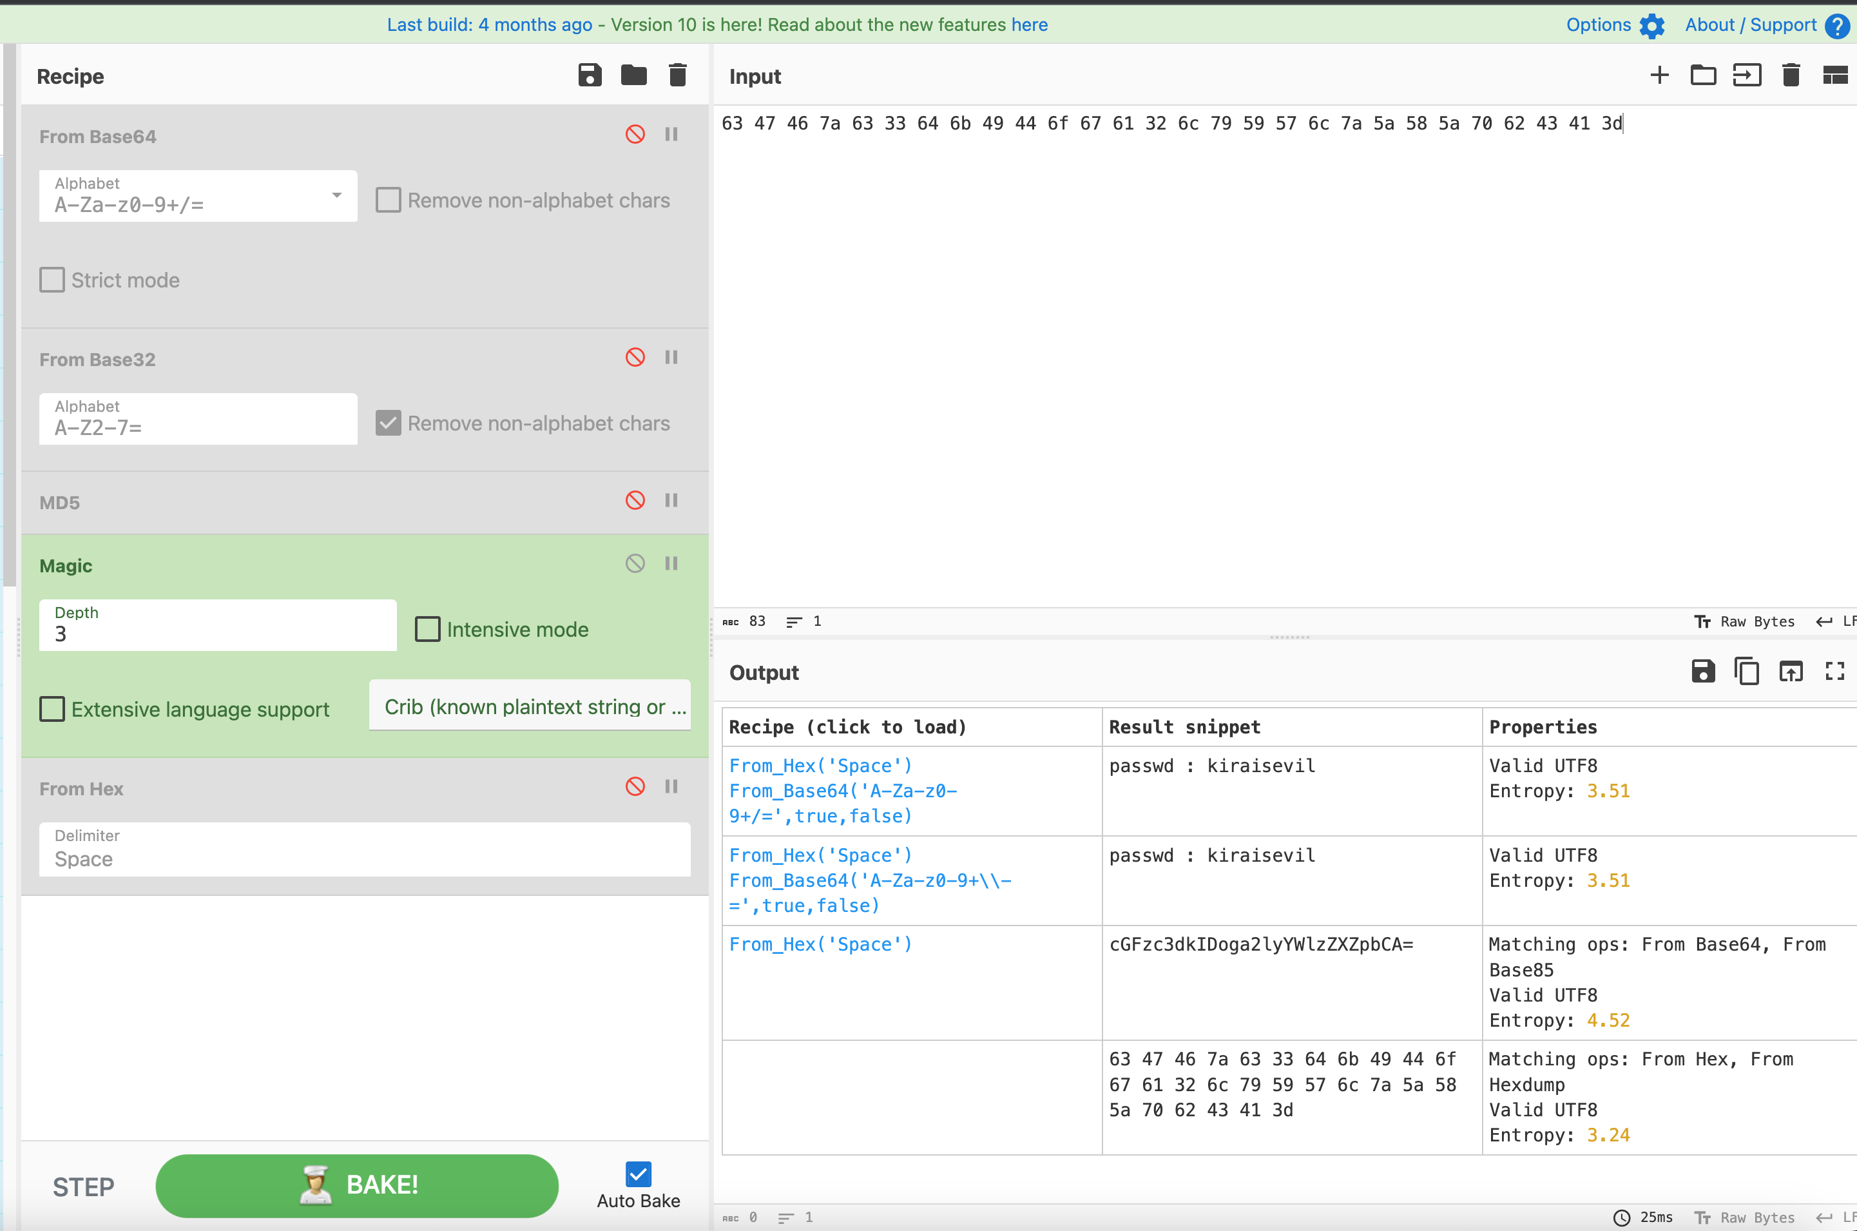Image resolution: width=1857 pixels, height=1231 pixels.
Task: Click the Magic Depth input field
Action: (217, 626)
